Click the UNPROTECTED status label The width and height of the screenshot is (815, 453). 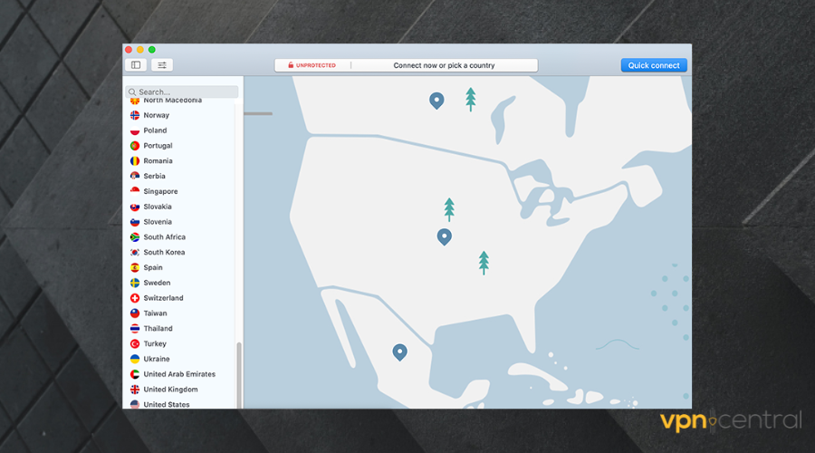(316, 65)
